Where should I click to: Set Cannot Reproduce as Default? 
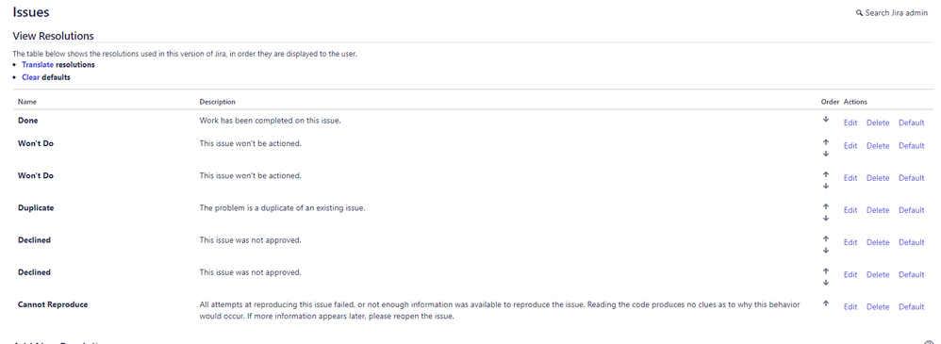(x=912, y=307)
